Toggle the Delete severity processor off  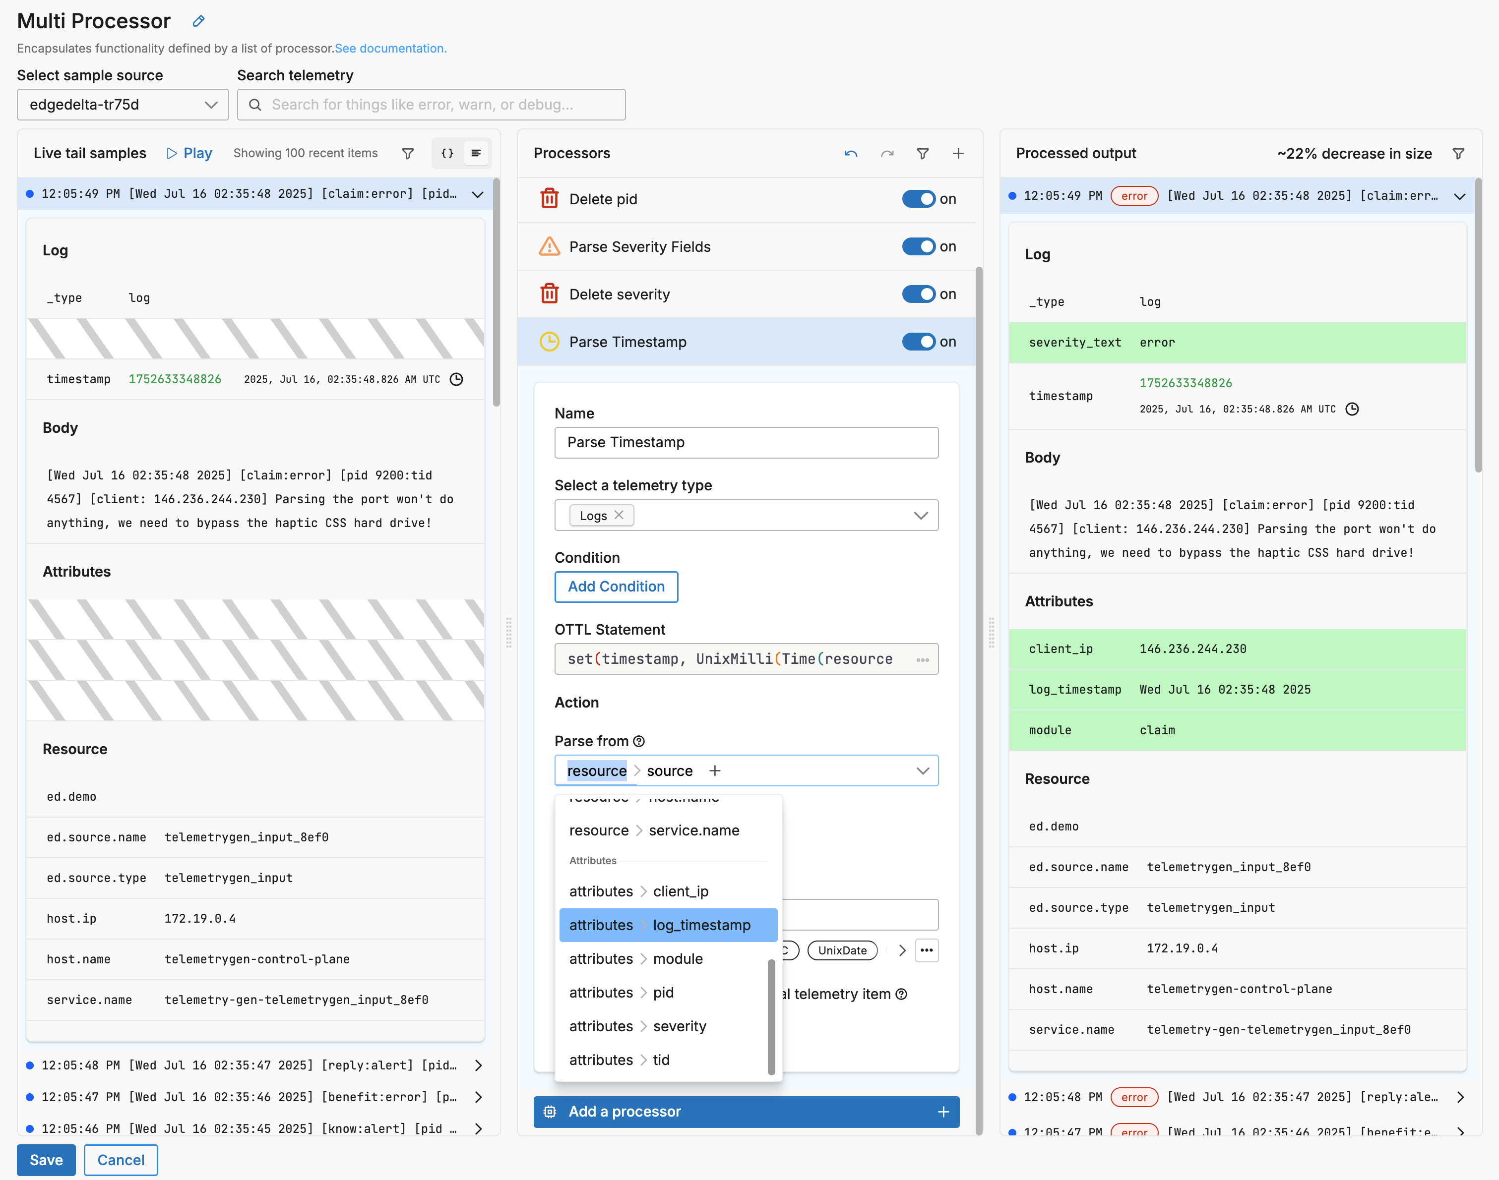[919, 295]
